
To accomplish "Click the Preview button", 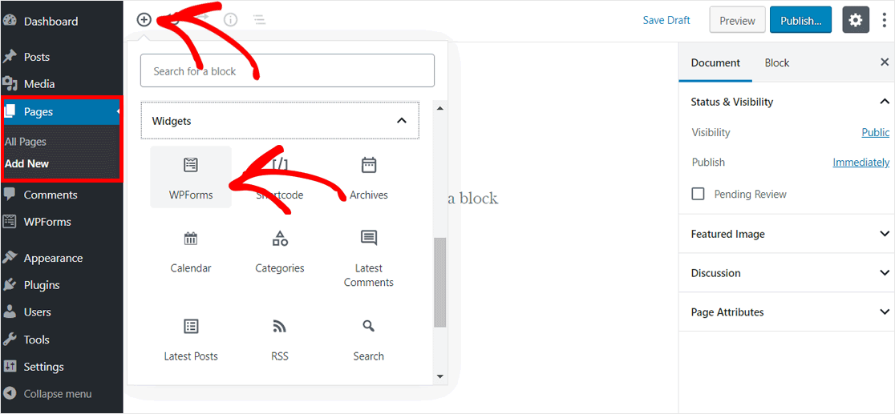I will pos(737,21).
